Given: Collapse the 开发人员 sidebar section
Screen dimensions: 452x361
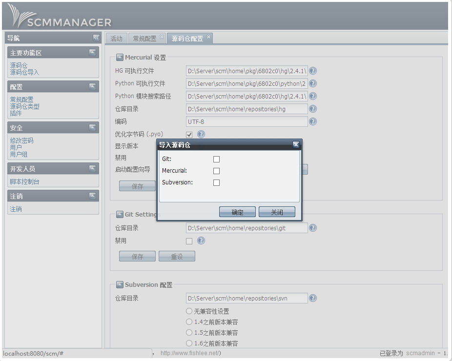Looking at the screenshot, I should click(x=92, y=168).
